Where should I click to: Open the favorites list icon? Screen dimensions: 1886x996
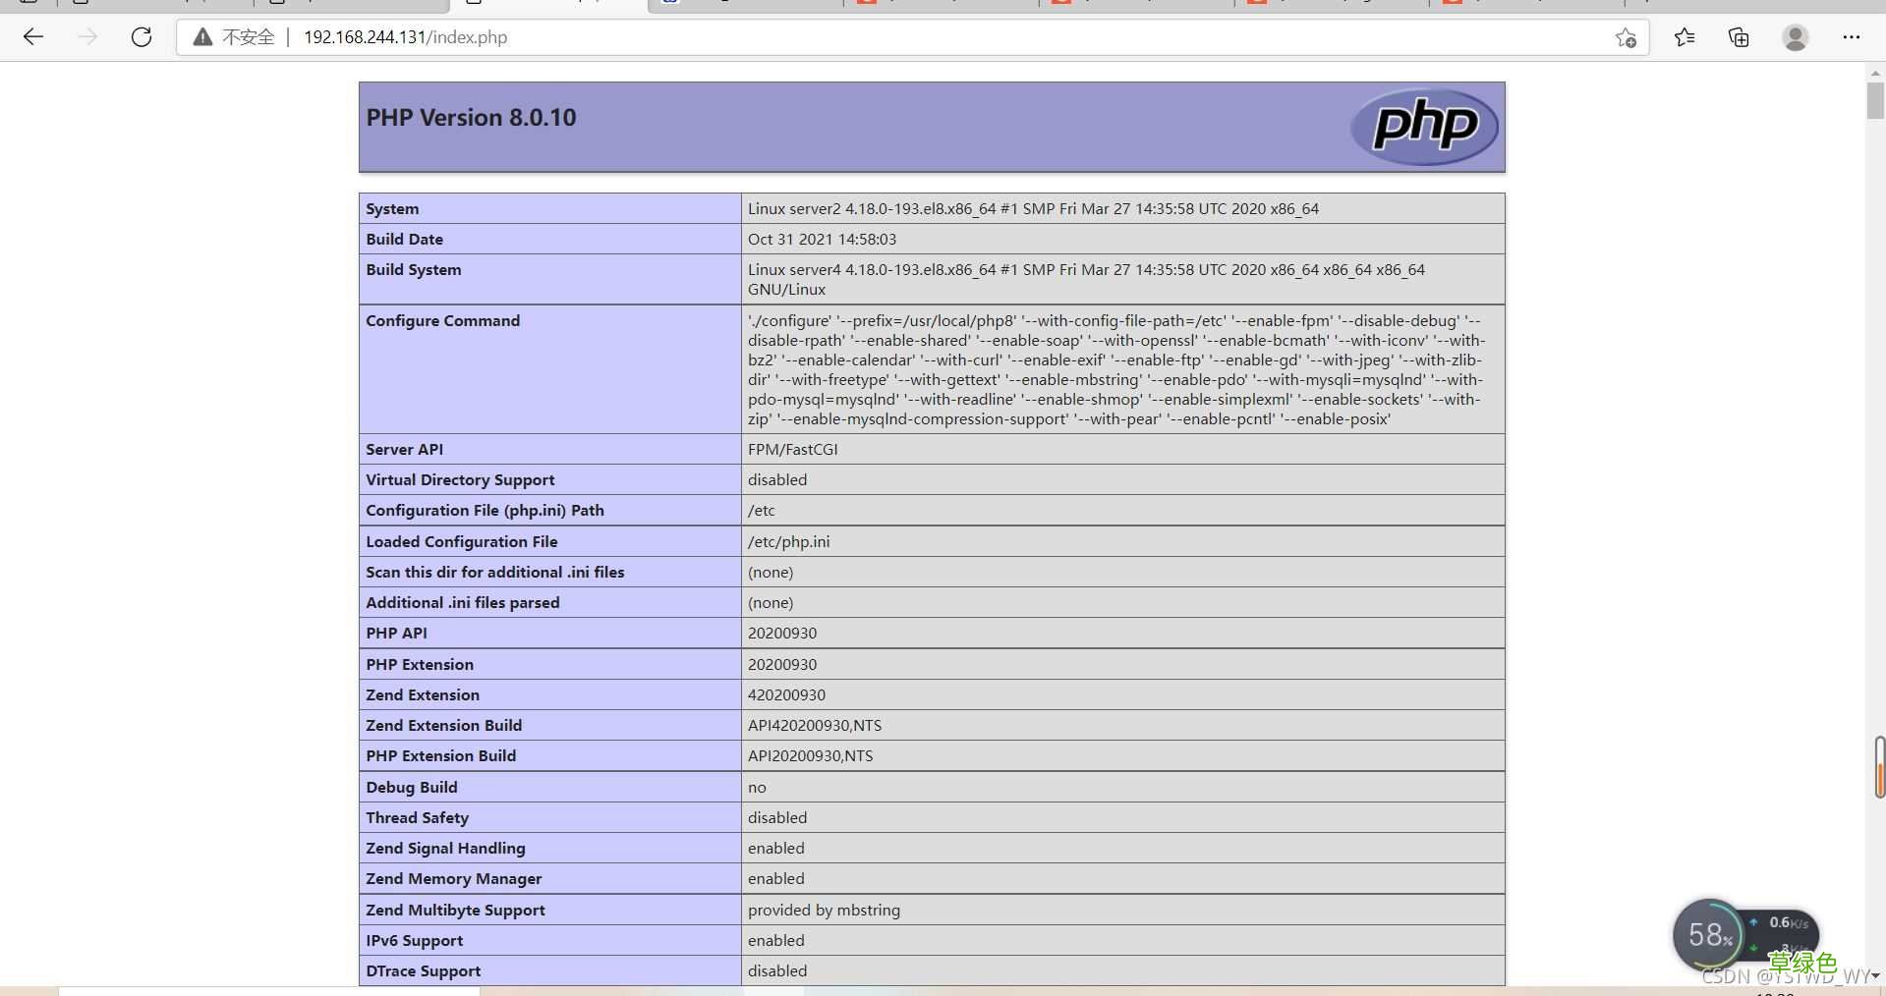click(x=1685, y=37)
